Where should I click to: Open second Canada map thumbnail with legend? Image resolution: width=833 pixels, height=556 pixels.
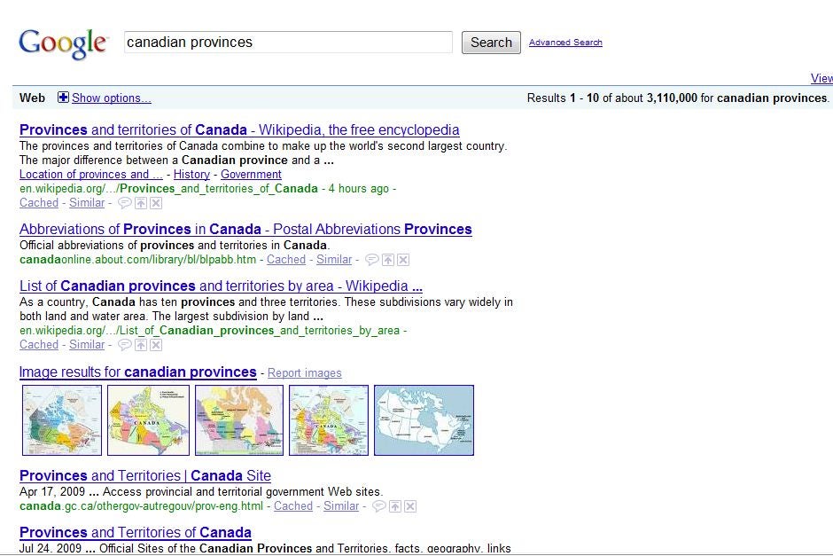click(148, 420)
